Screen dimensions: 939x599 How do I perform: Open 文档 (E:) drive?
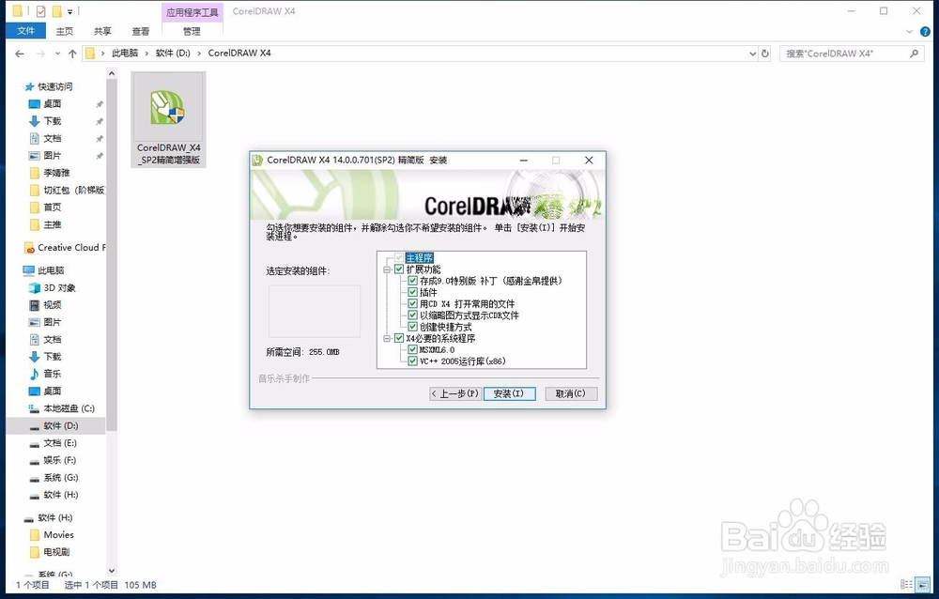pos(60,443)
